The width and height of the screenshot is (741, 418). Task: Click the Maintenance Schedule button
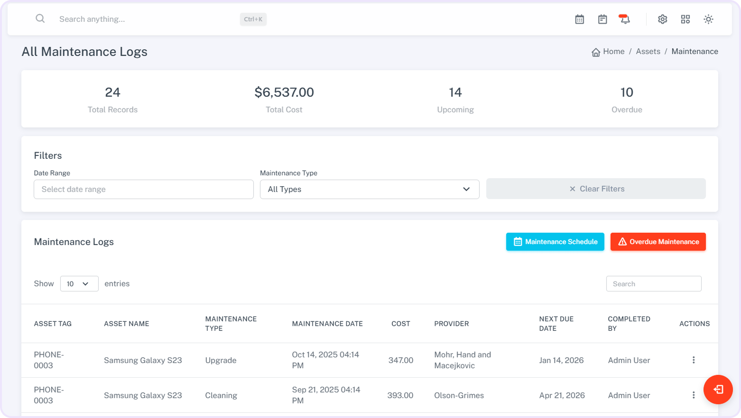tap(555, 242)
